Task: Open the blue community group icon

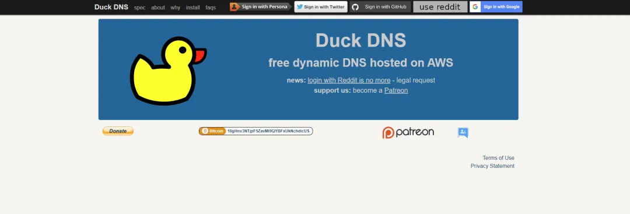Action: [x=463, y=132]
